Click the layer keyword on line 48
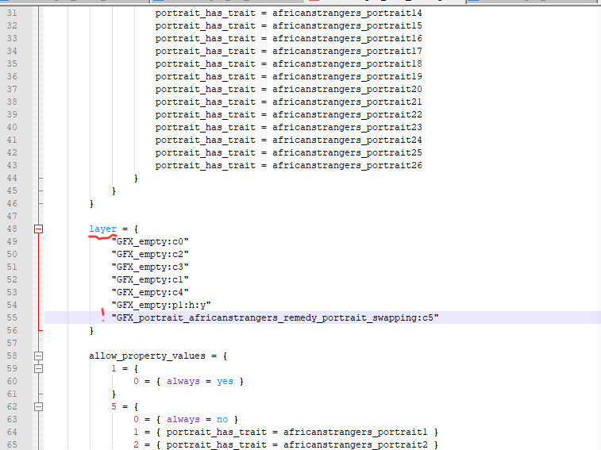The height and width of the screenshot is (450, 601). [102, 229]
